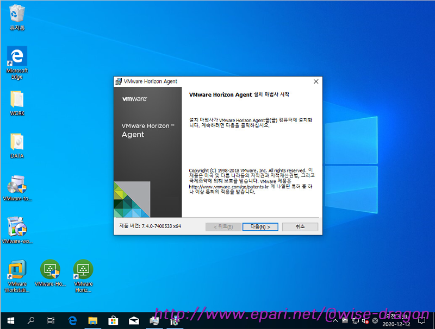Select the VMware-to... installer desktop icon
The width and height of the screenshot is (435, 329).
pos(17,188)
